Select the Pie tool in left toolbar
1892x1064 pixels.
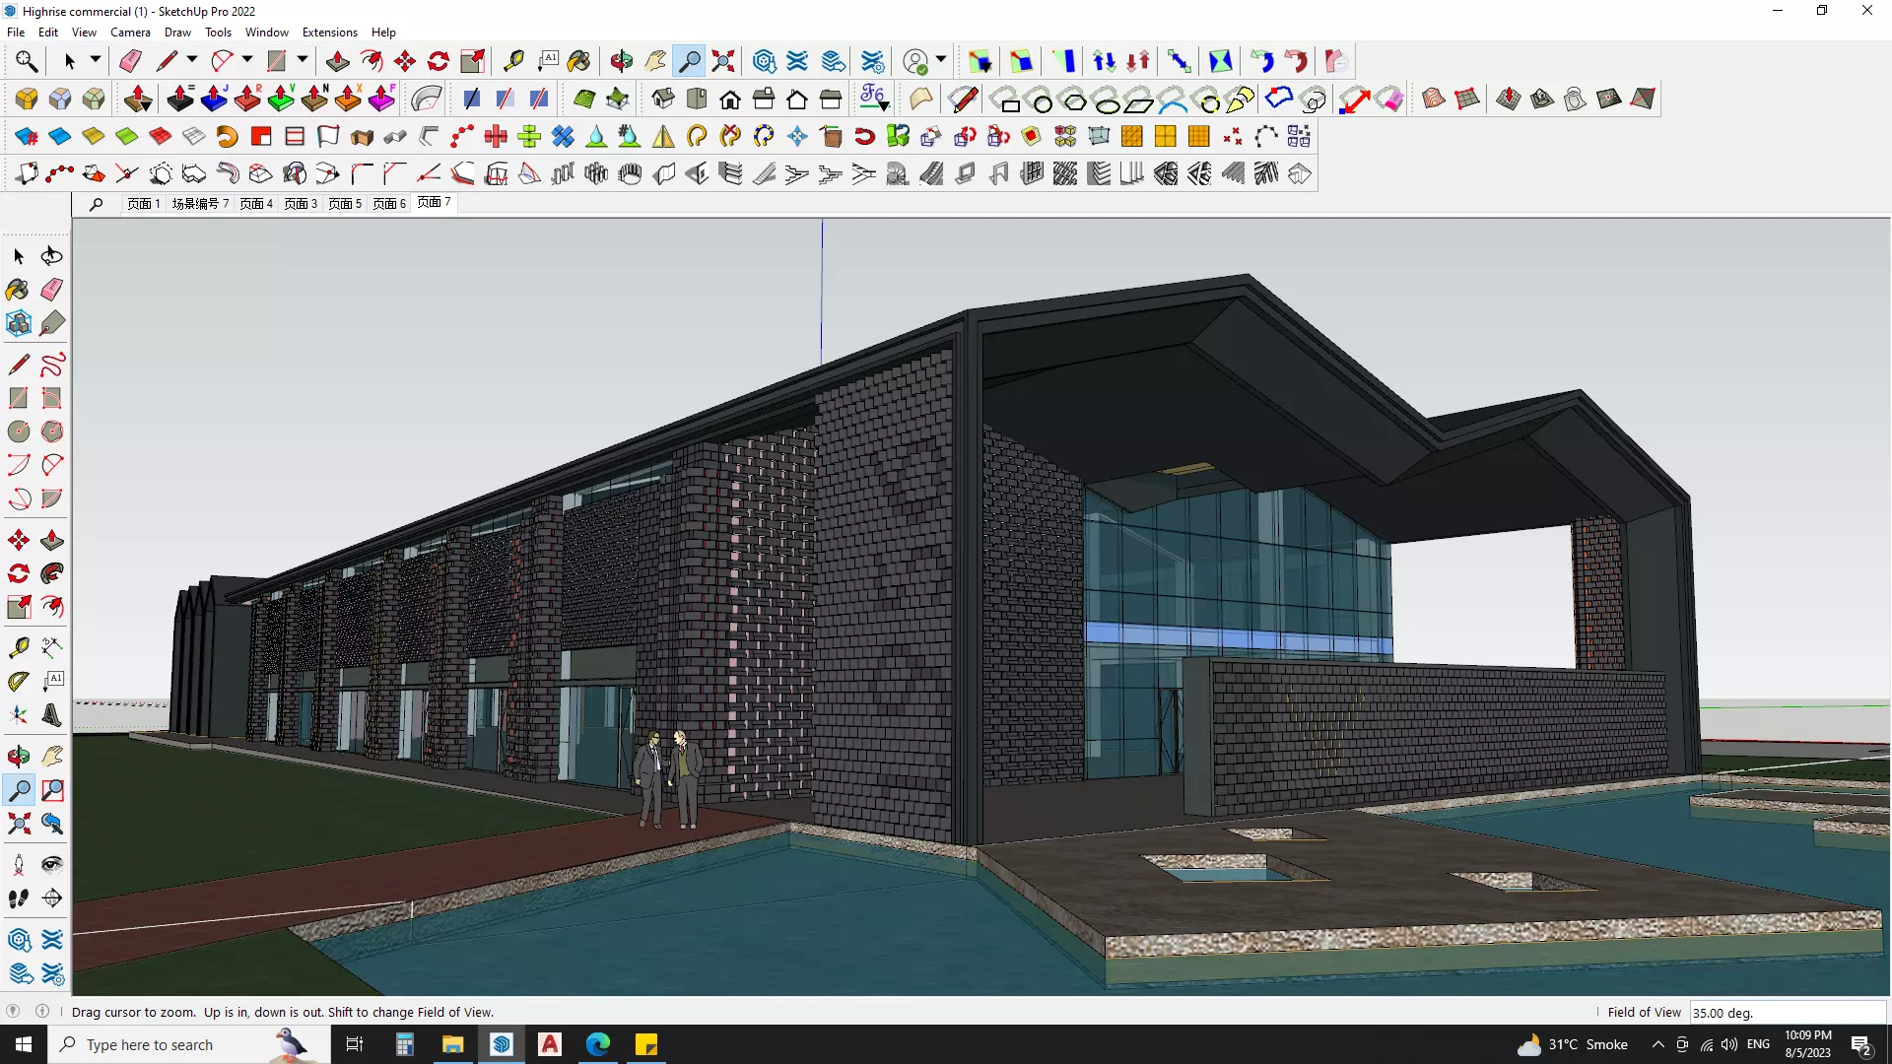pos(52,499)
